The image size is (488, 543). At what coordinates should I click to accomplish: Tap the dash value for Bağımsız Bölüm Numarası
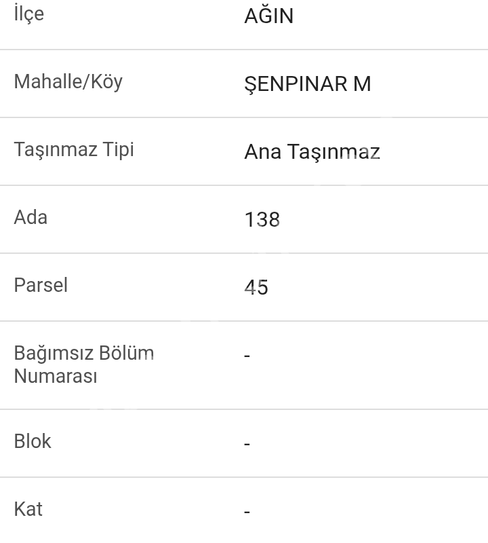coord(247,356)
